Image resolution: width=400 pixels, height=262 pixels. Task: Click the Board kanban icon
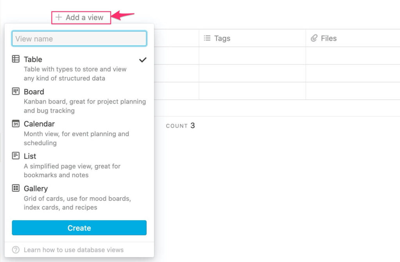(16, 91)
